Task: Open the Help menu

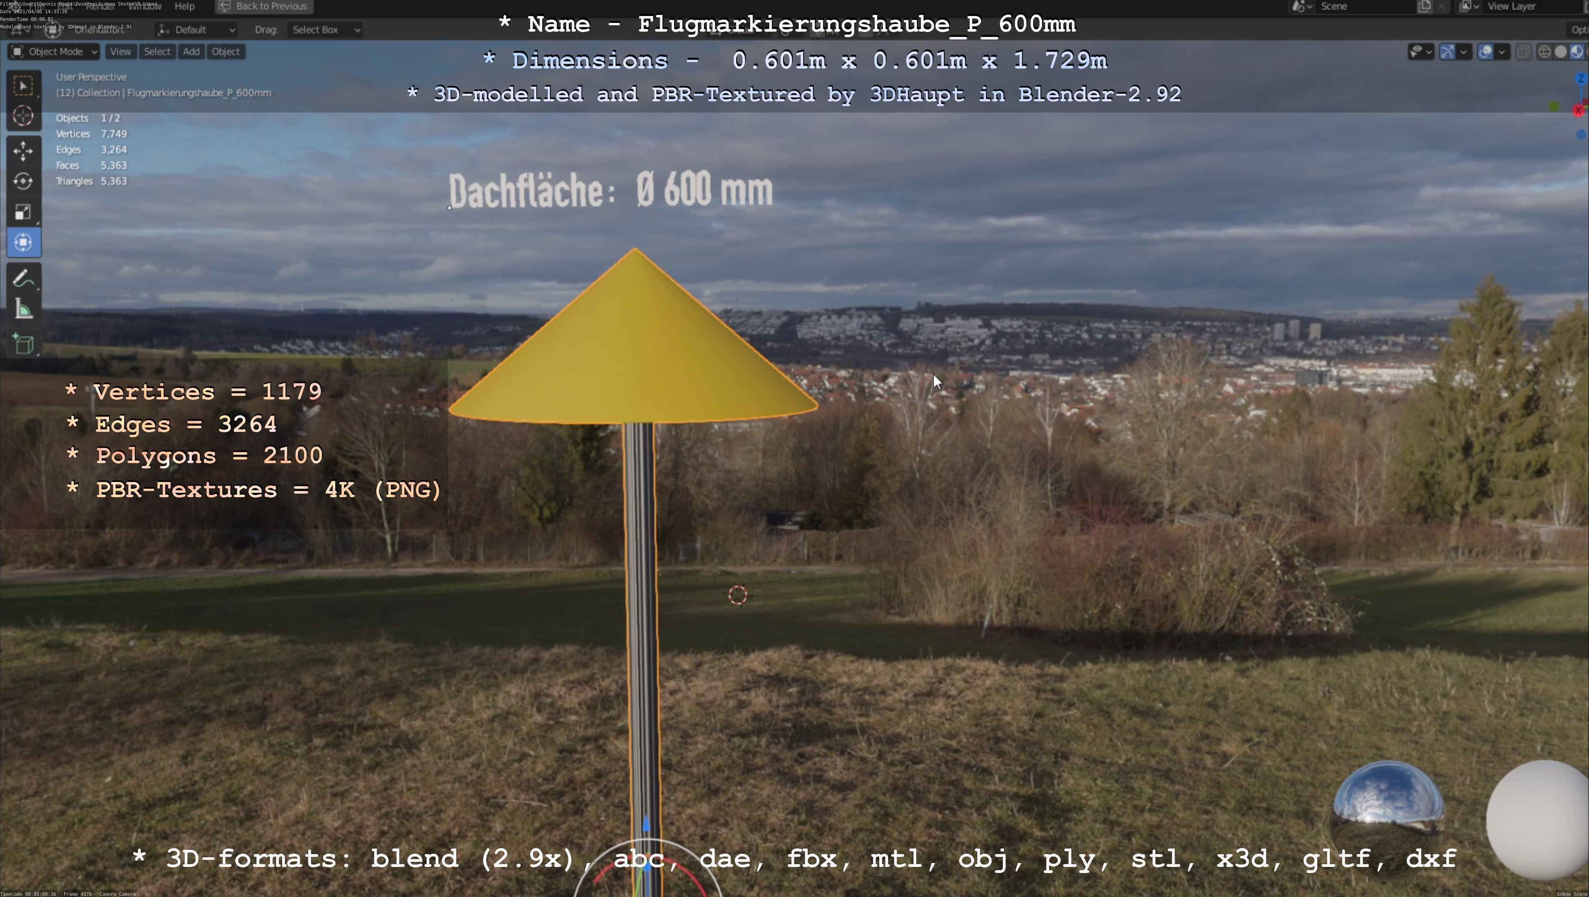Action: pyautogui.click(x=184, y=6)
